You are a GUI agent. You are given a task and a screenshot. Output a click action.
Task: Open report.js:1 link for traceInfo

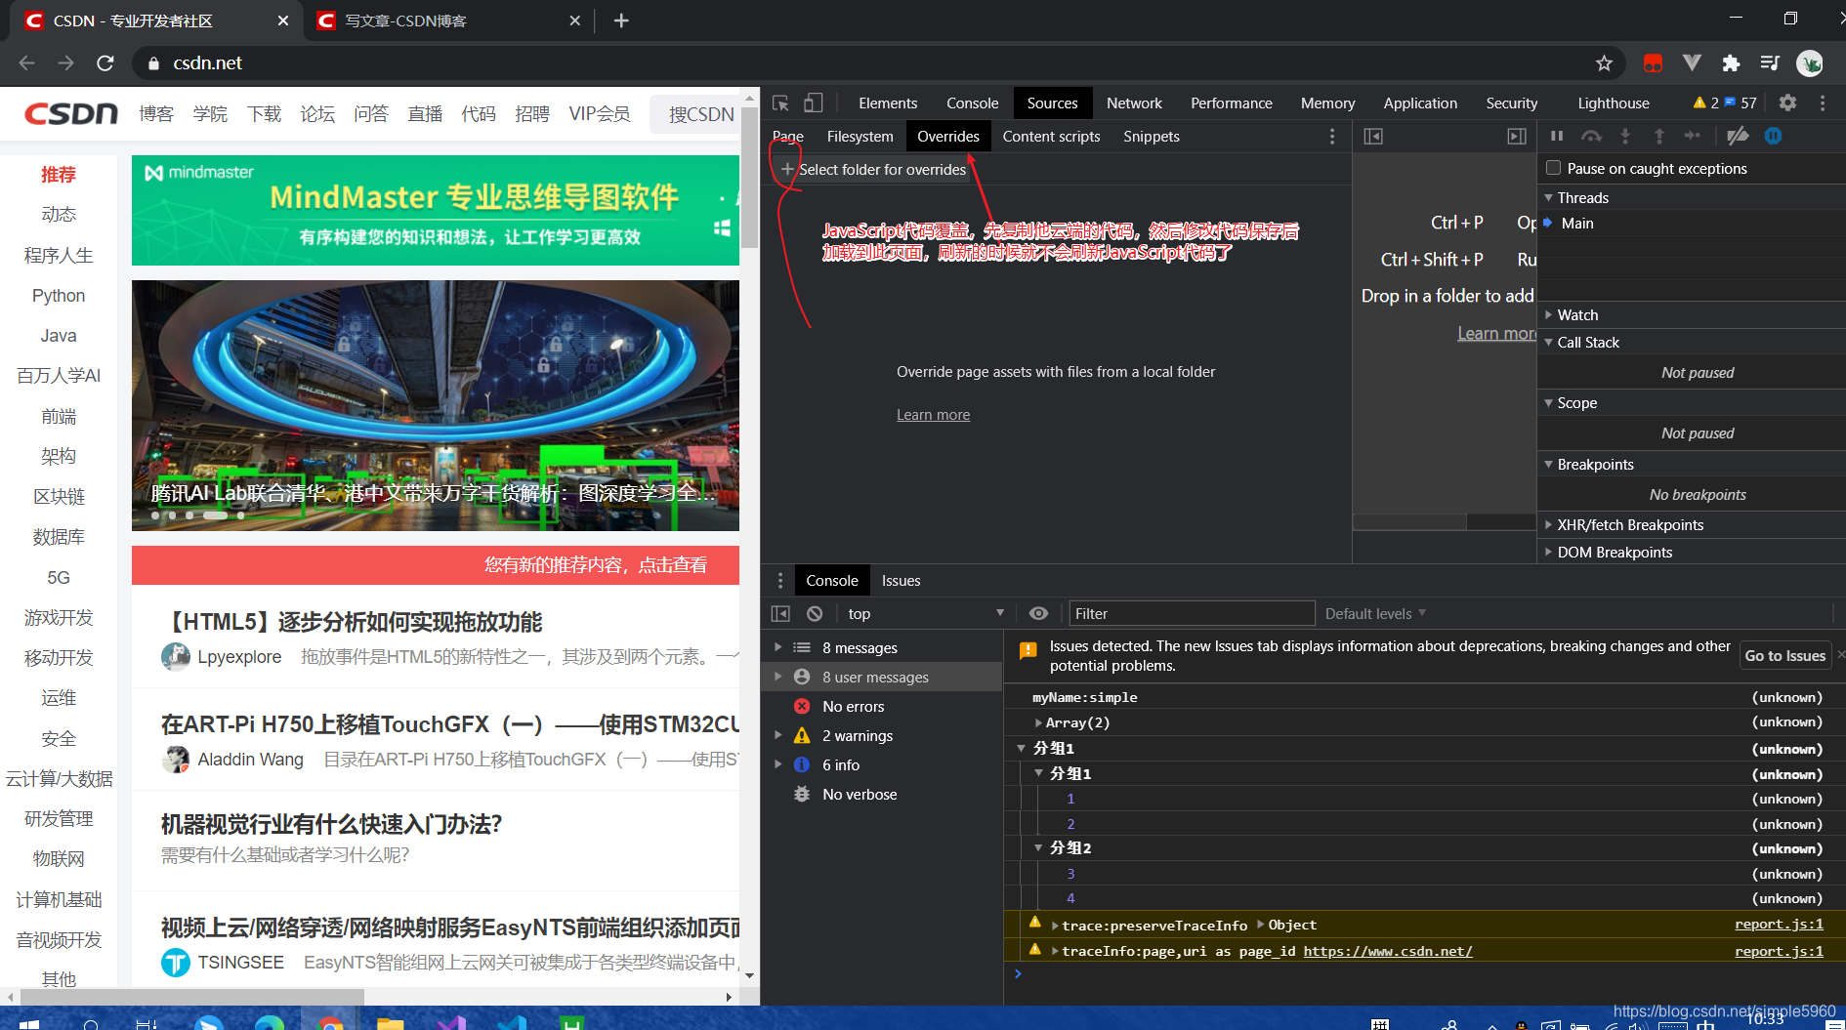click(x=1779, y=951)
